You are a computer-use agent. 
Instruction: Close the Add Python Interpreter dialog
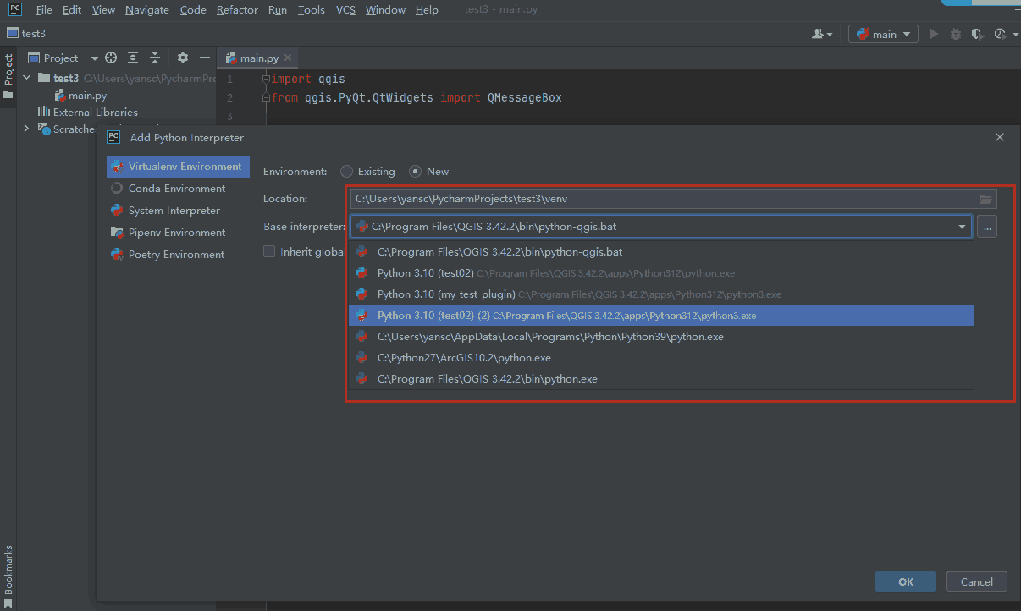[1000, 137]
